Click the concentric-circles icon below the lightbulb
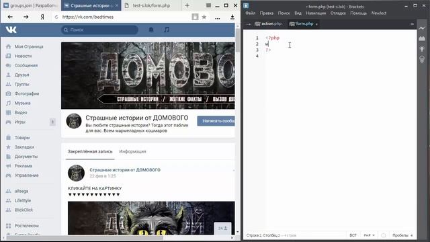 pyautogui.click(x=422, y=59)
